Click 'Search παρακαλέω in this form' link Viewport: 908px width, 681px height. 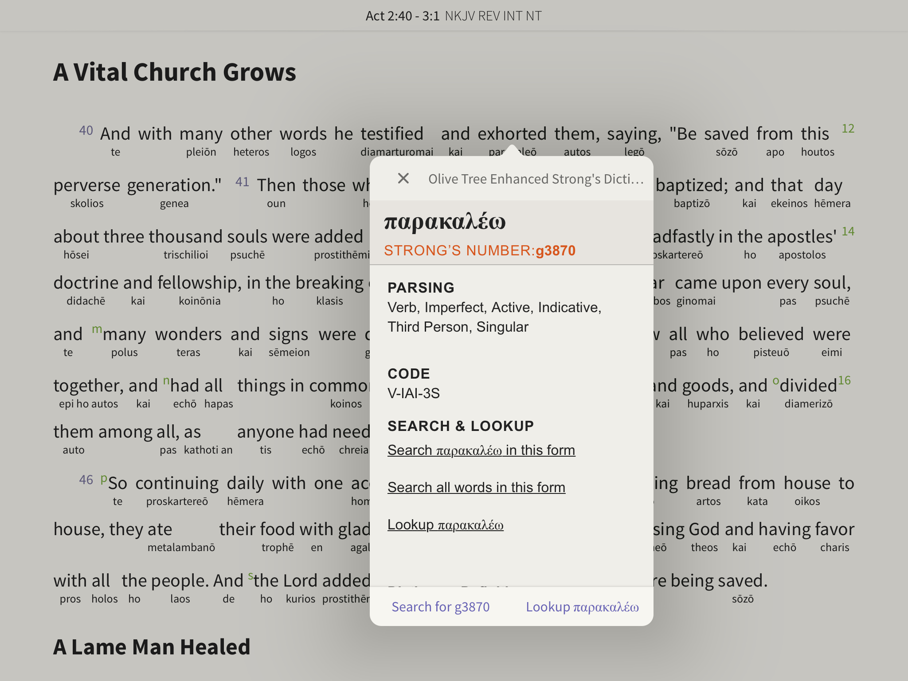481,450
